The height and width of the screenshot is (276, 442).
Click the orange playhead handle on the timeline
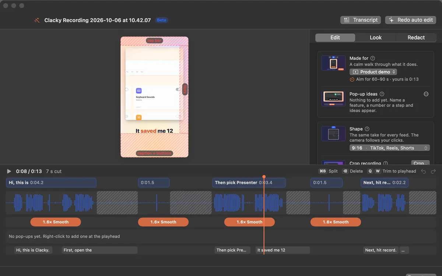tap(264, 177)
